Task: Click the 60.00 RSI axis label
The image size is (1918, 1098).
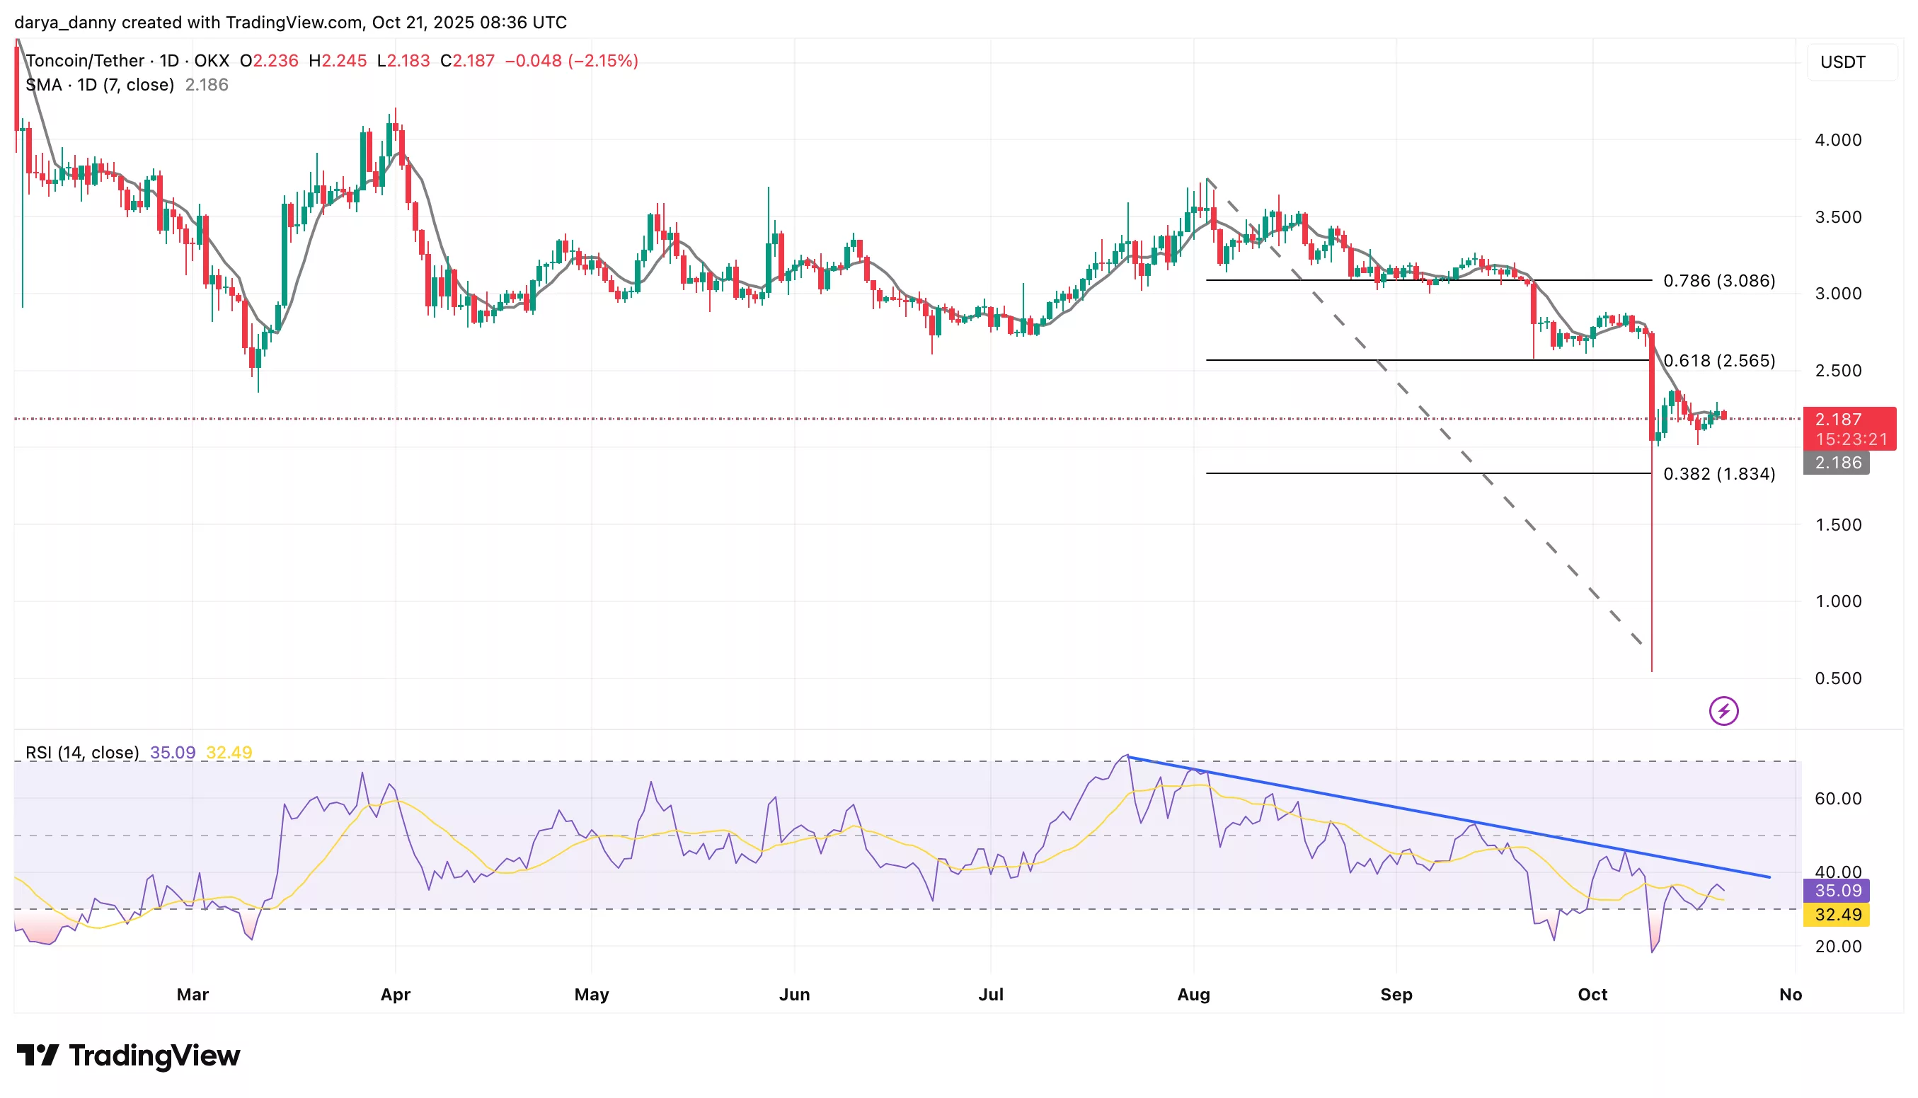Action: (x=1837, y=798)
